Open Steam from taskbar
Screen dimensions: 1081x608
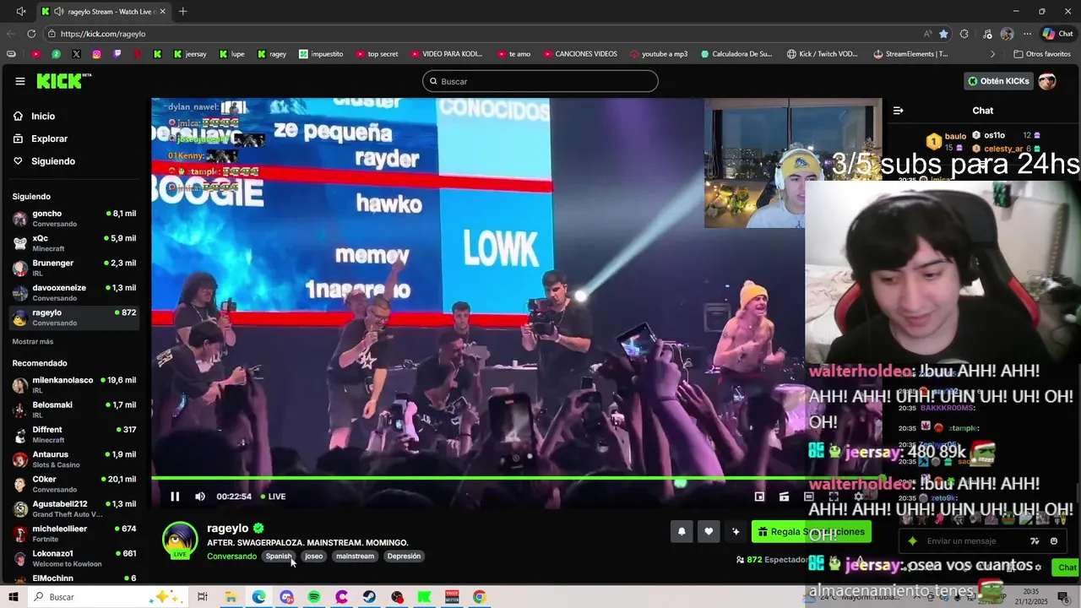click(x=370, y=597)
